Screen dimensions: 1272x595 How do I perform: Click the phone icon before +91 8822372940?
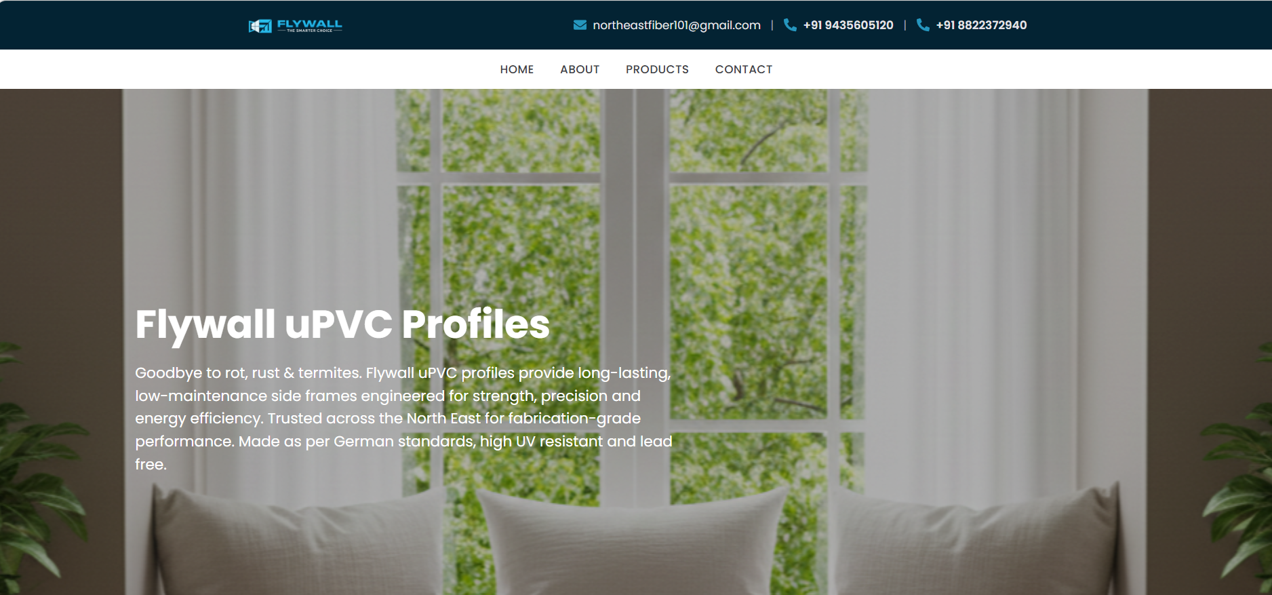tap(923, 25)
